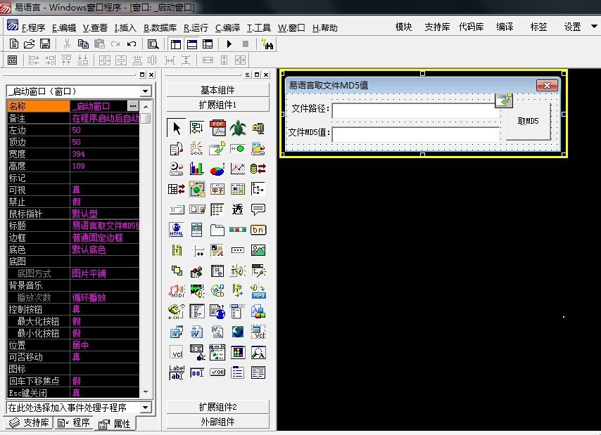This screenshot has width=601, height=435.
Task: Open the T.工具 menu
Action: tap(259, 28)
